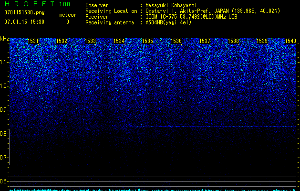Select ICOM IC-575 53.7492 MHz USB text
The height and width of the screenshot is (191, 300).
pos(191,17)
